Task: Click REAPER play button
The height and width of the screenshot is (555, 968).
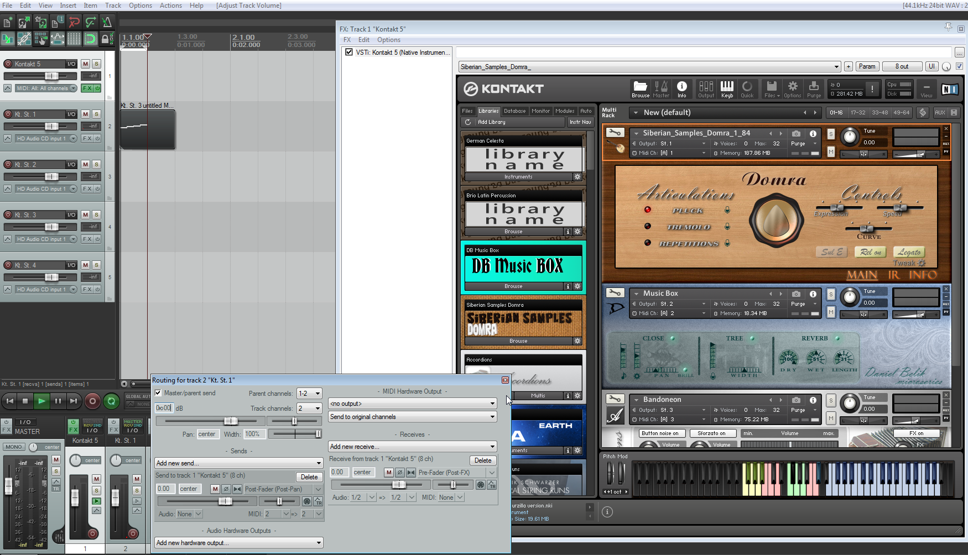Action: click(41, 401)
